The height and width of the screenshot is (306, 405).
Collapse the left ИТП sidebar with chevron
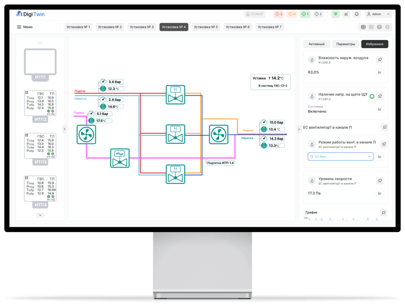[64, 129]
